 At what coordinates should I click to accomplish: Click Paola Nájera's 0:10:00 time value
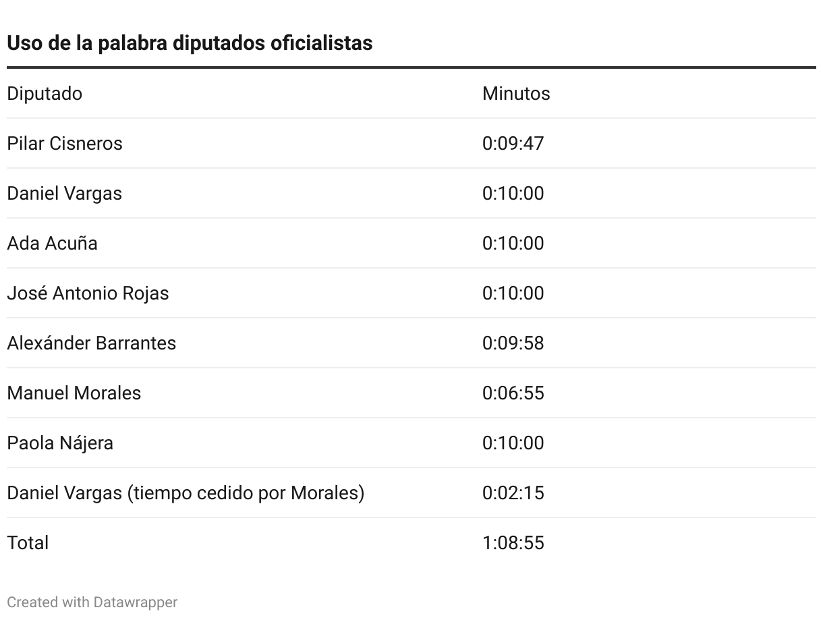513,443
